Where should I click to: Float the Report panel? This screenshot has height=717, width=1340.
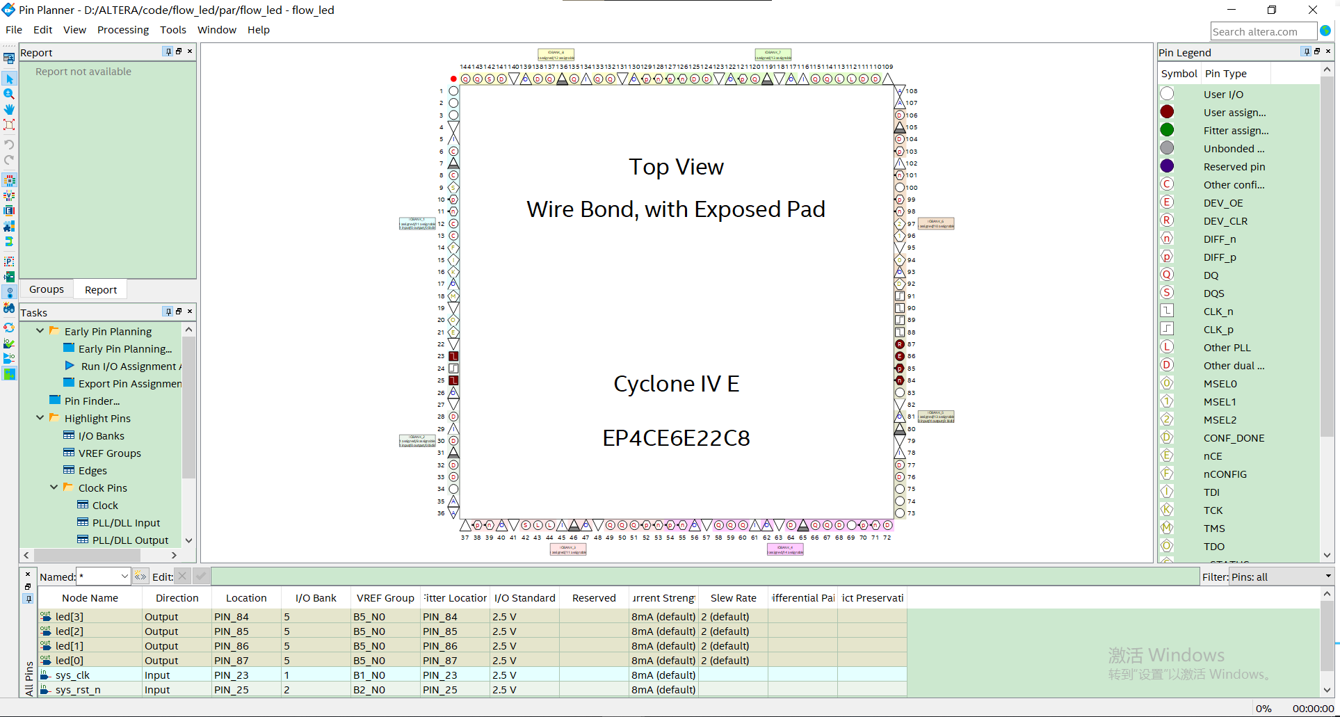(179, 51)
